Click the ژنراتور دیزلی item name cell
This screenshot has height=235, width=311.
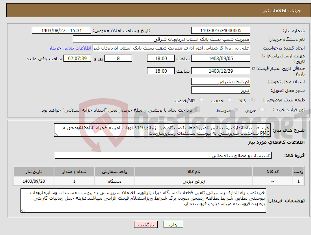194,181
